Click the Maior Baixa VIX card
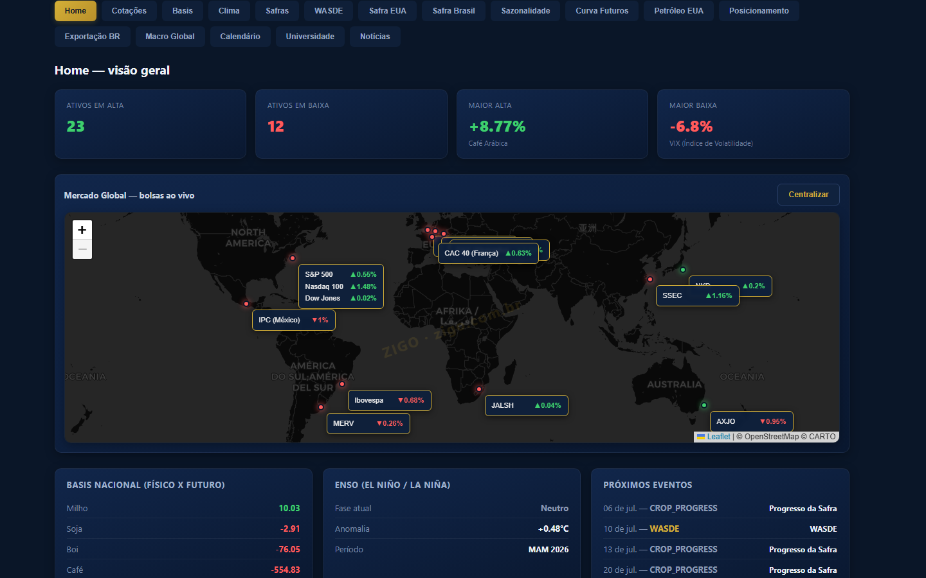The height and width of the screenshot is (578, 926). click(753, 124)
